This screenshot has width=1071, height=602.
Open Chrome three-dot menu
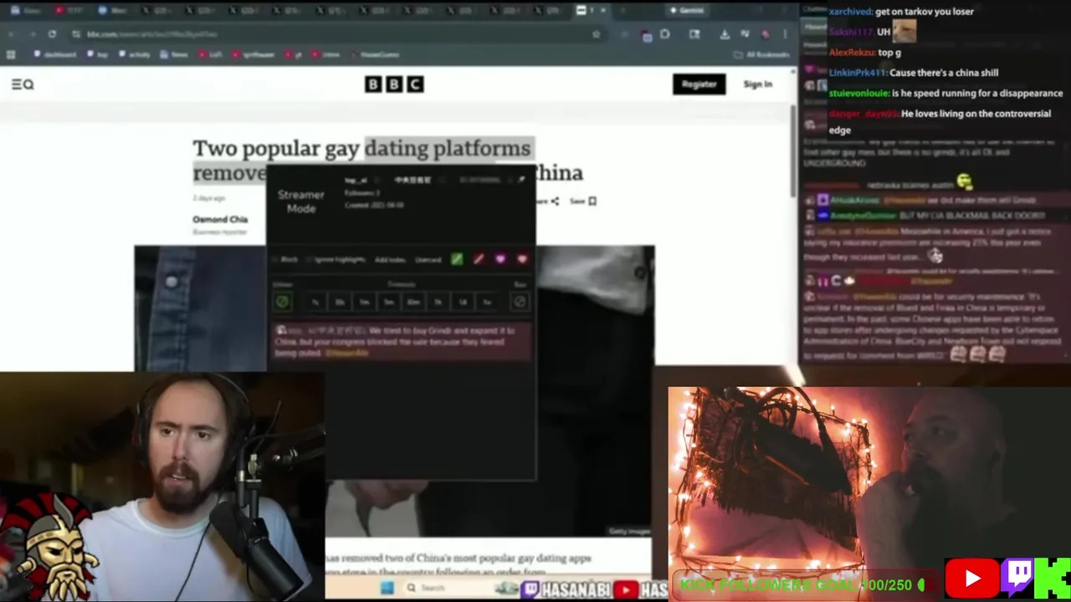(x=785, y=34)
